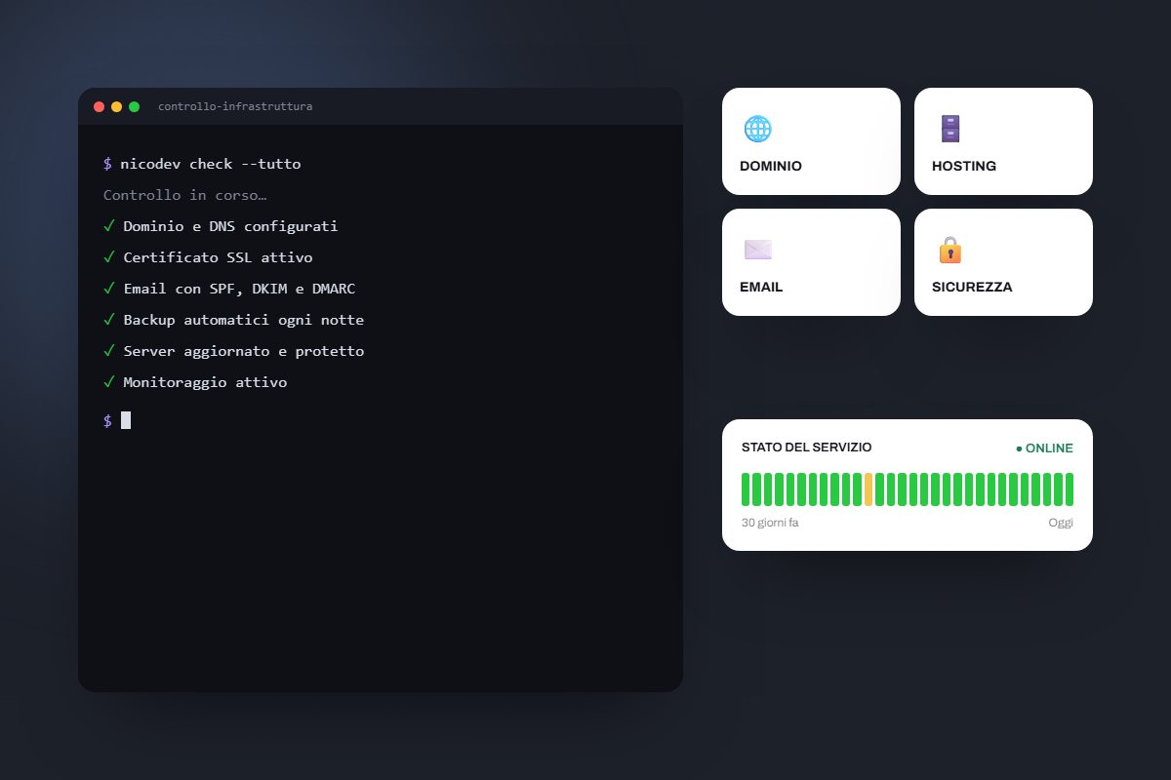The image size is (1171, 780).
Task: Click the file cabinet icon on Hosting card
Action: pos(949,129)
